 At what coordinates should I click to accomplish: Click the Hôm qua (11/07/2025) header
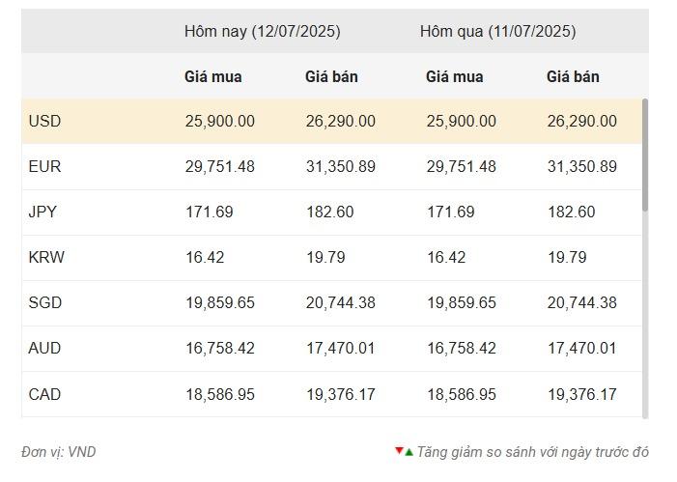(497, 32)
